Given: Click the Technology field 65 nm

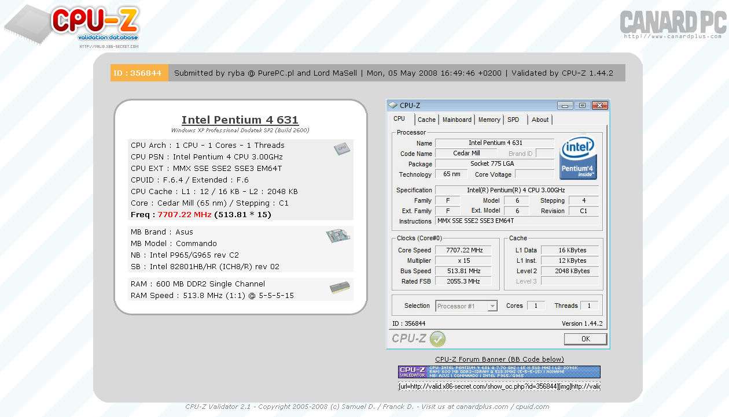Looking at the screenshot, I should coord(451,174).
